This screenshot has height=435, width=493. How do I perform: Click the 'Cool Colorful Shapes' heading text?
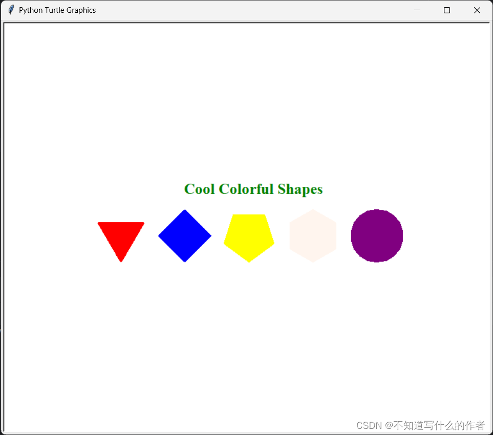coord(253,189)
